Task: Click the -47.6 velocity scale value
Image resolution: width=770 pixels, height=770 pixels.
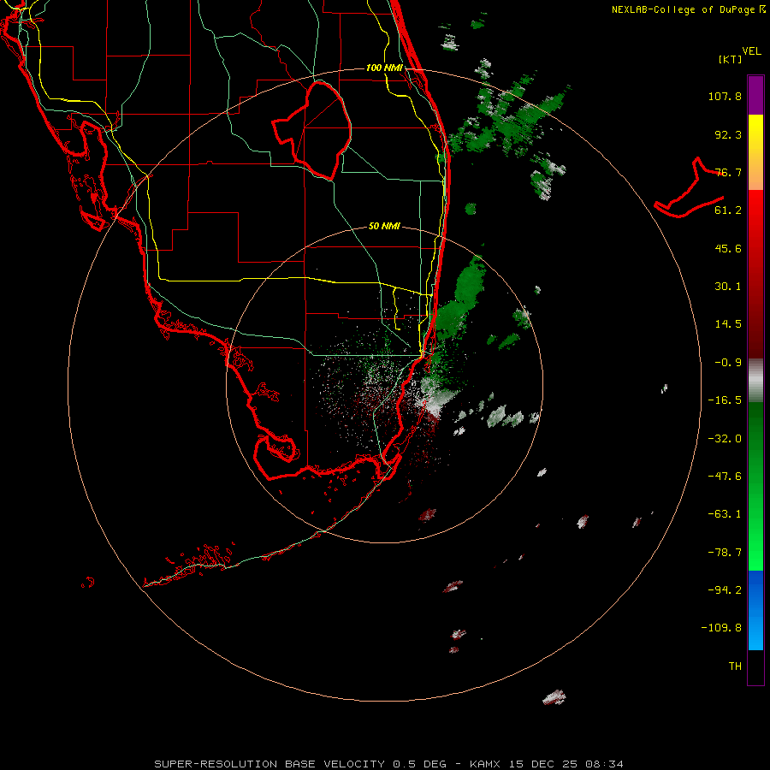Action: point(725,477)
